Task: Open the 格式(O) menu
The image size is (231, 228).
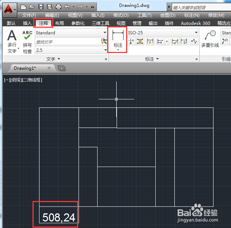Action: pyautogui.click(x=121, y=15)
